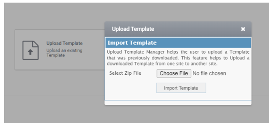Click the "No file chosen" file status text
Screen dimensions: 269x123
click(209, 74)
